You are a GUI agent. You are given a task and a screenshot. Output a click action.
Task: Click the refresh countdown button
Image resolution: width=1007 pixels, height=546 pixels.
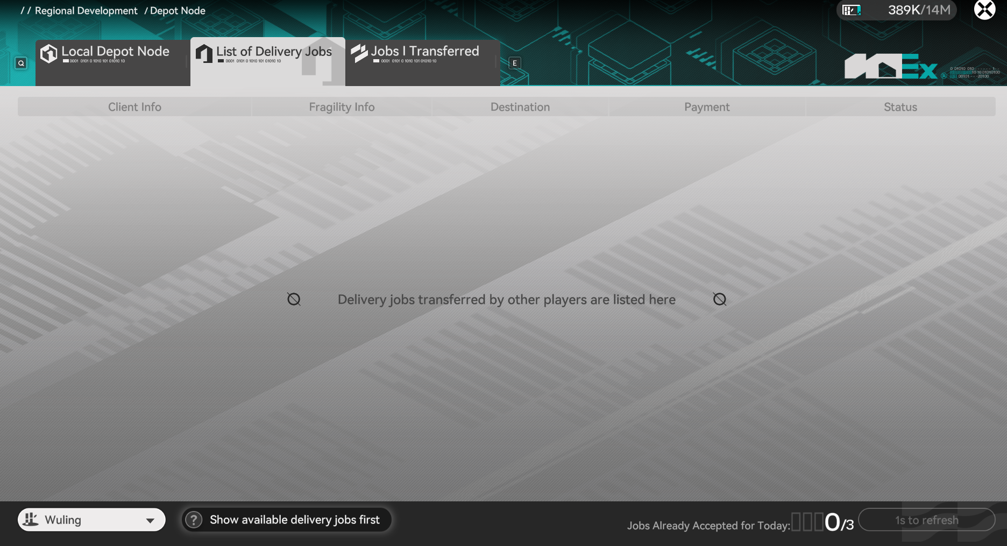927,520
